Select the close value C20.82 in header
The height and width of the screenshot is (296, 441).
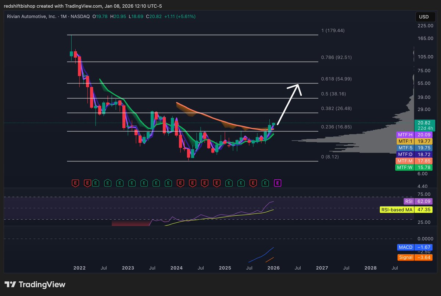[x=154, y=17]
